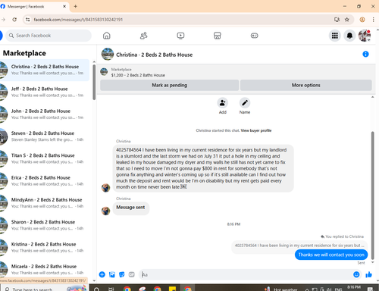
Task: Click Mark as pending button
Action: [169, 85]
